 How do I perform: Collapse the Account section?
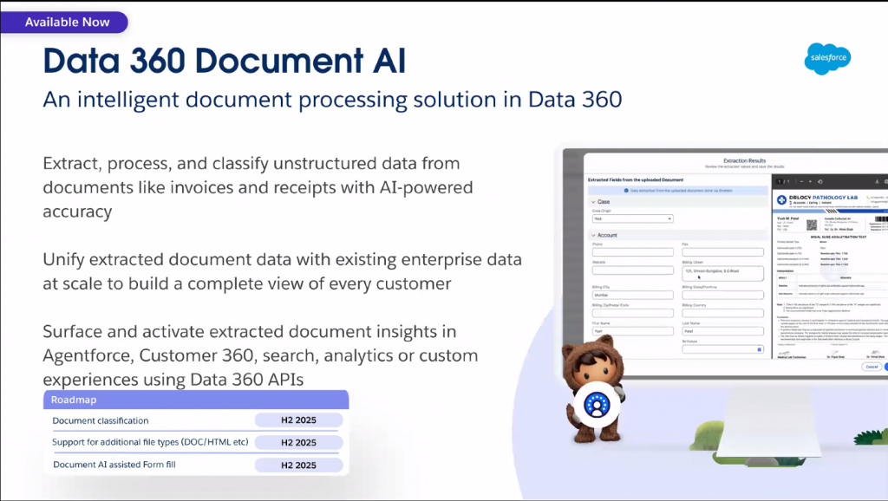coord(593,235)
